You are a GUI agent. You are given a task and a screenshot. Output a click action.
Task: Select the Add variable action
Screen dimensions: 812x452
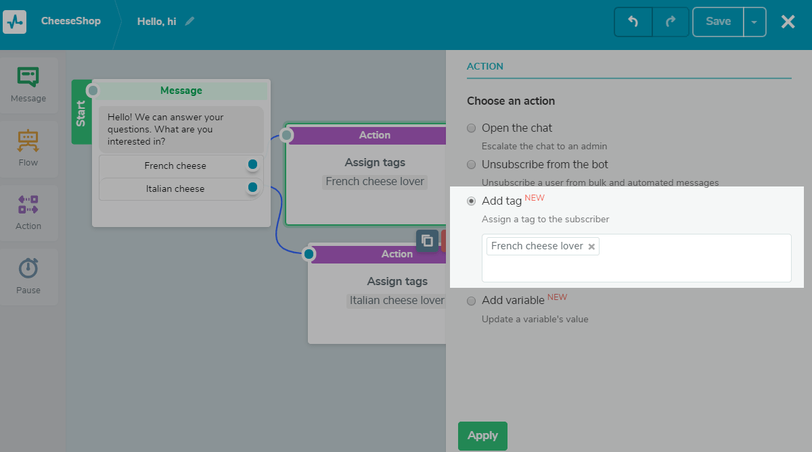(x=471, y=301)
